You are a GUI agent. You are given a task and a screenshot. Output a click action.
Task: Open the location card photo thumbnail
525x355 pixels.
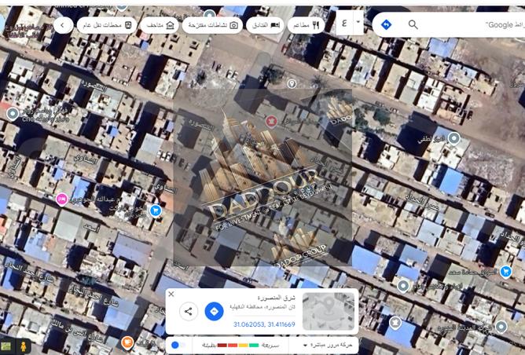point(329,311)
